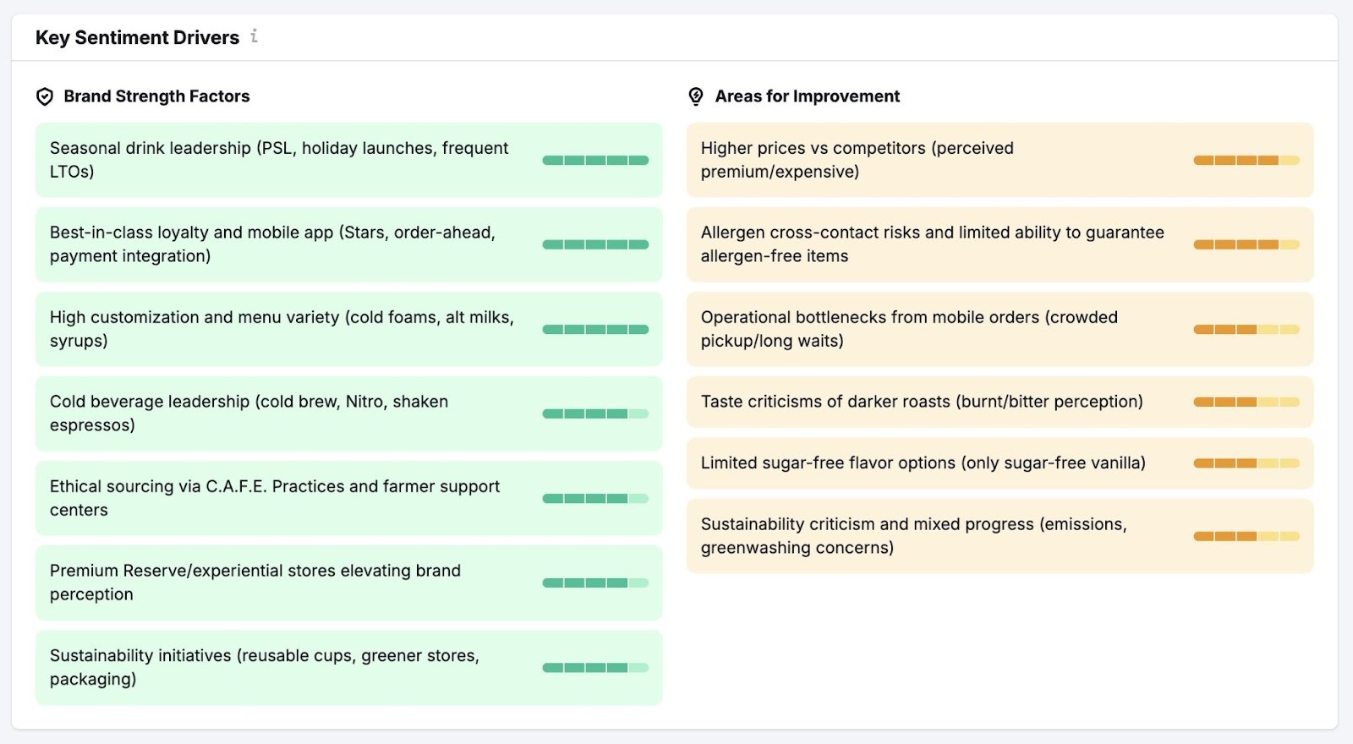1353x744 pixels.
Task: Select the sentiment bar for Cold beverage leadership
Action: [595, 413]
